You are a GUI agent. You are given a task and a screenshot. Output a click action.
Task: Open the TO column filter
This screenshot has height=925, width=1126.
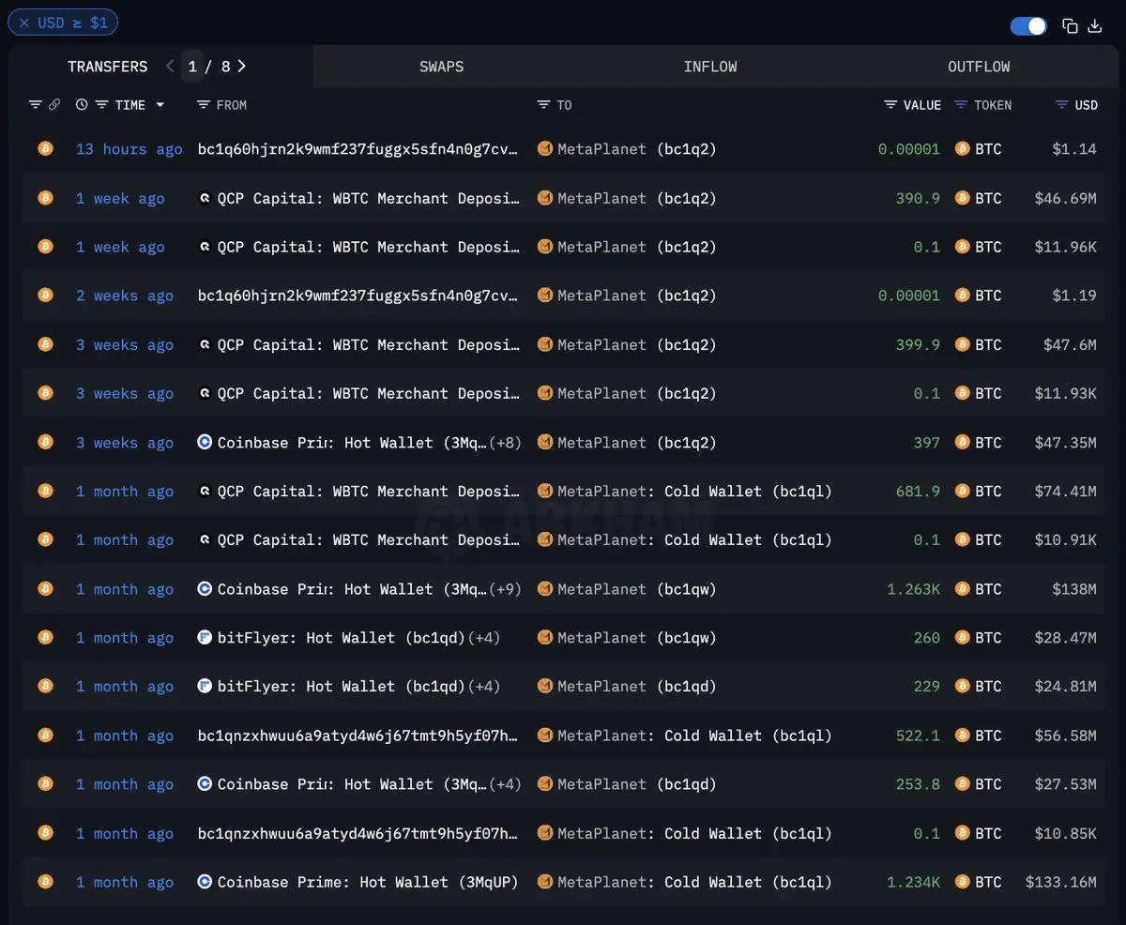[543, 105]
